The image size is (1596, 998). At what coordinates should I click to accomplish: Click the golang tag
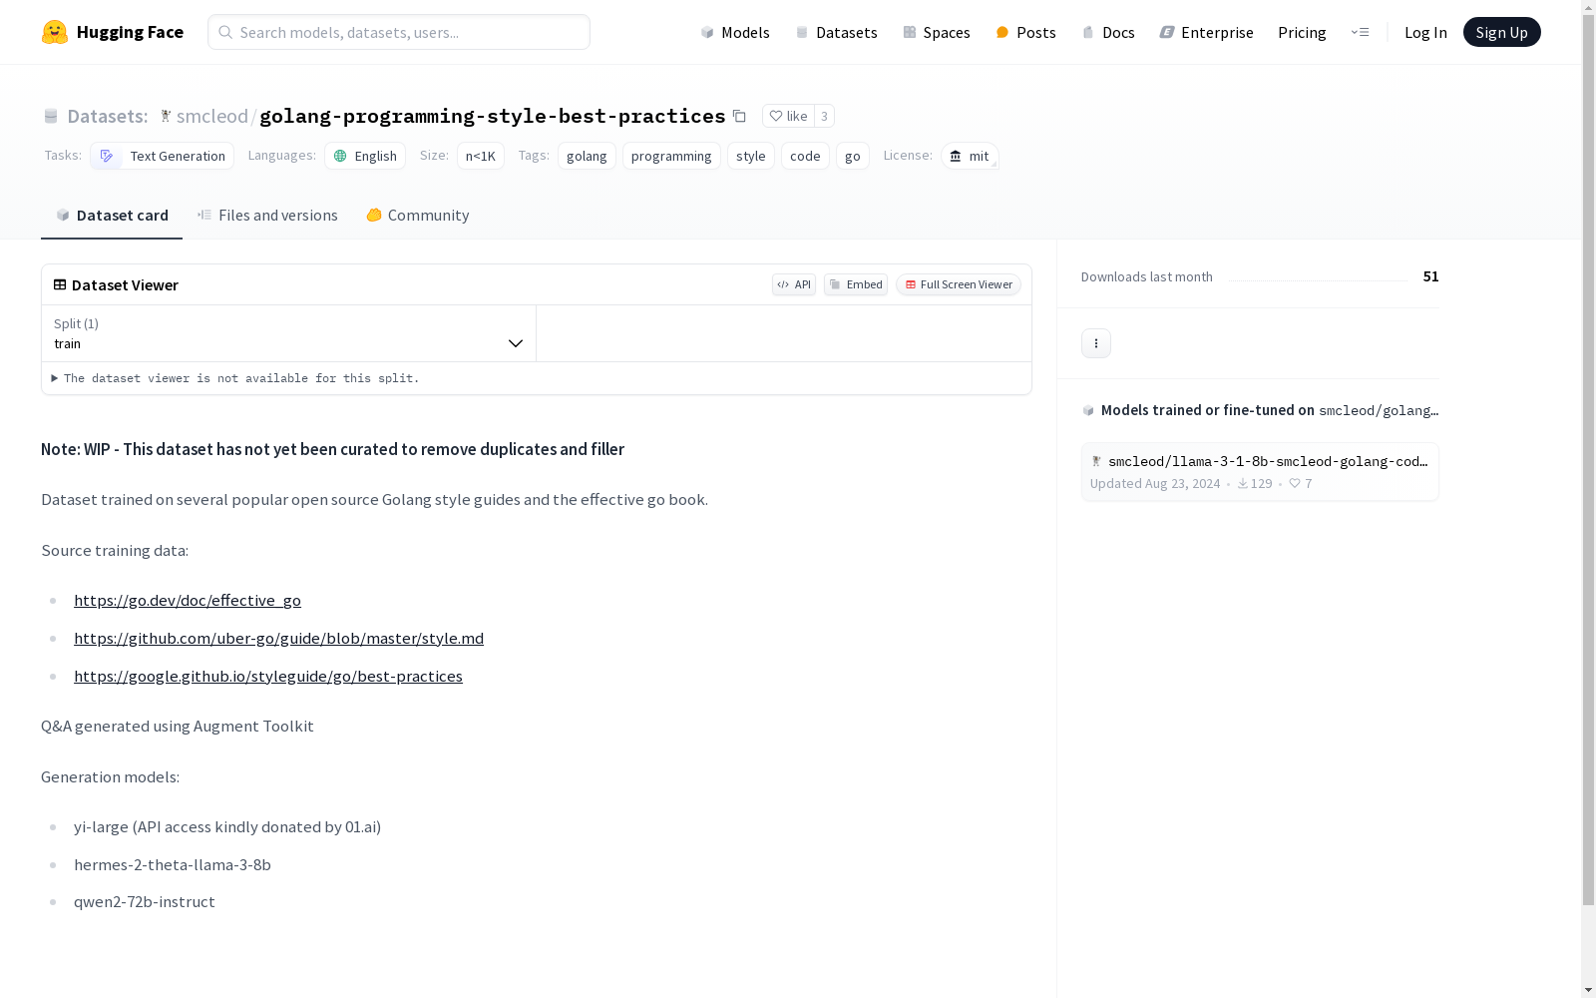(x=587, y=156)
